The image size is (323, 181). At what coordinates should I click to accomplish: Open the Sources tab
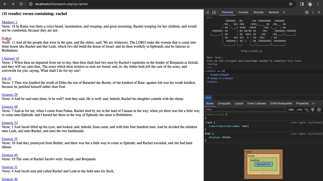(258, 12)
